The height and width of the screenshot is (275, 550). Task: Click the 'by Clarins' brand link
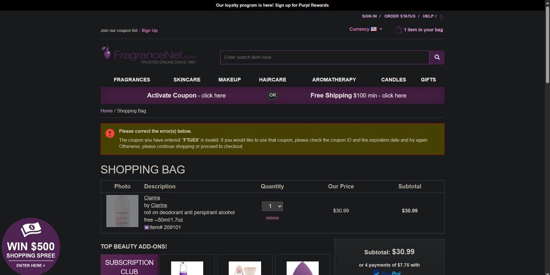[x=159, y=205]
